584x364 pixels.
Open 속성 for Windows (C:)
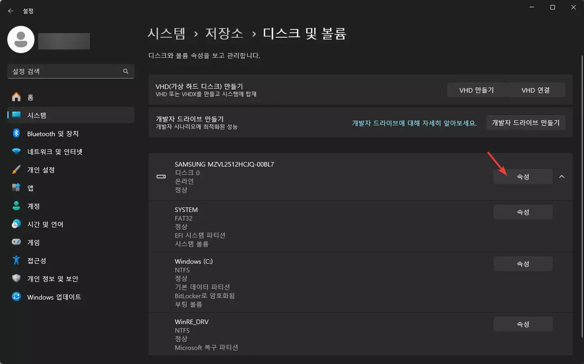(x=523, y=264)
